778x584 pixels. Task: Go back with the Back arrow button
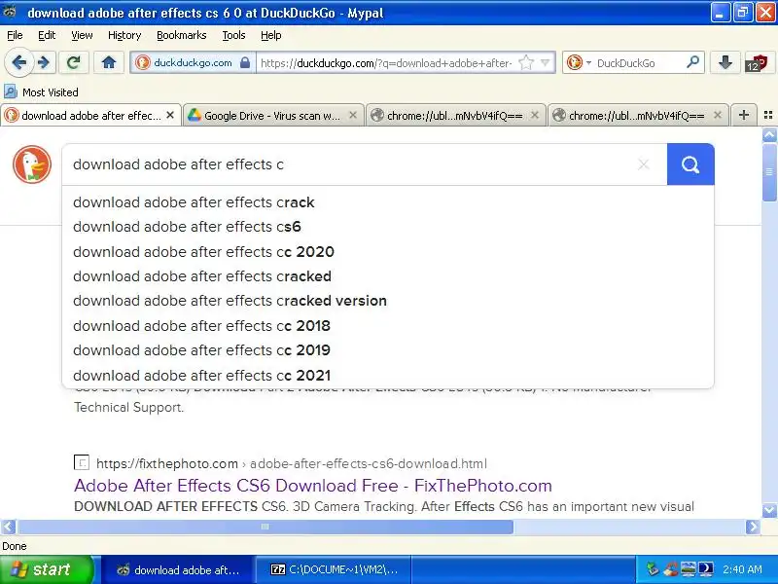tap(19, 62)
